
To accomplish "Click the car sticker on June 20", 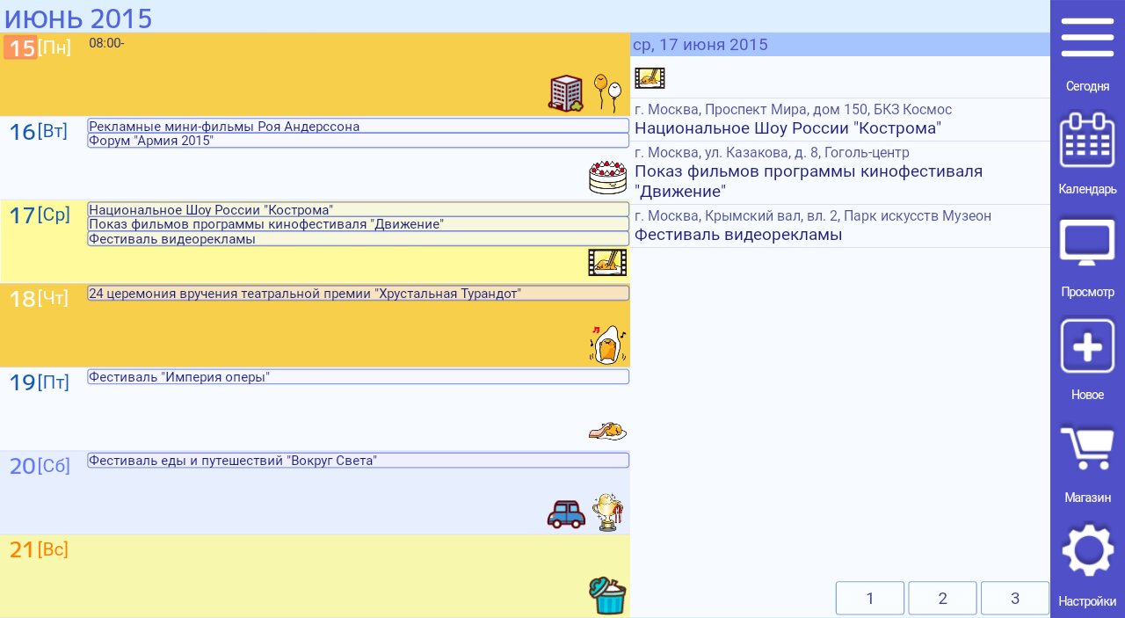I will pos(566,513).
